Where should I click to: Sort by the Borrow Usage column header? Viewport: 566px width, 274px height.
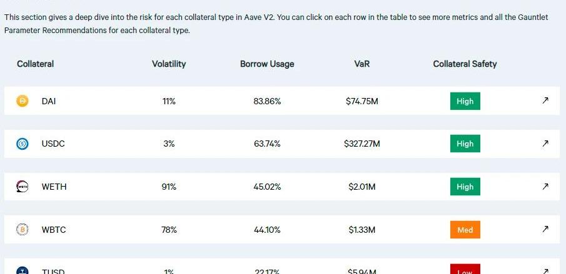click(x=267, y=64)
